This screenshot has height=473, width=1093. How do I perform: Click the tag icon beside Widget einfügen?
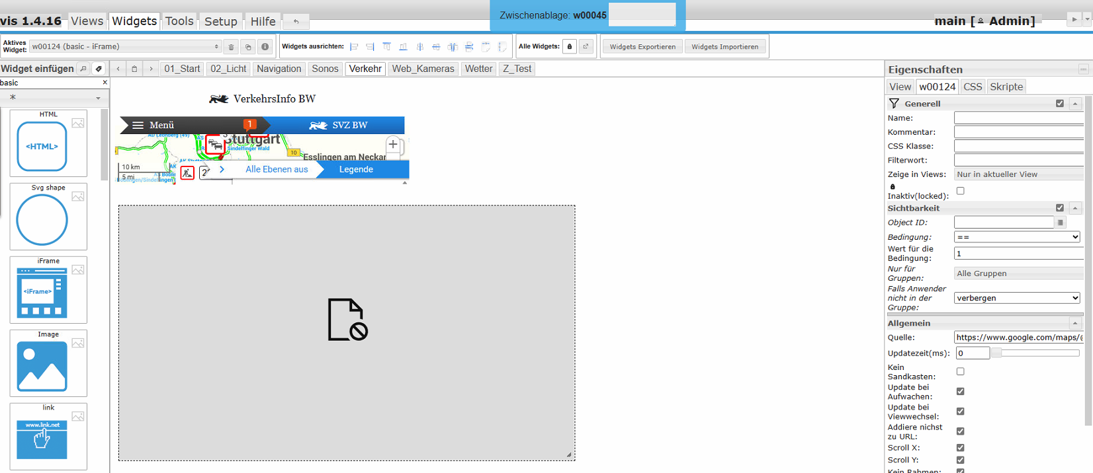99,69
